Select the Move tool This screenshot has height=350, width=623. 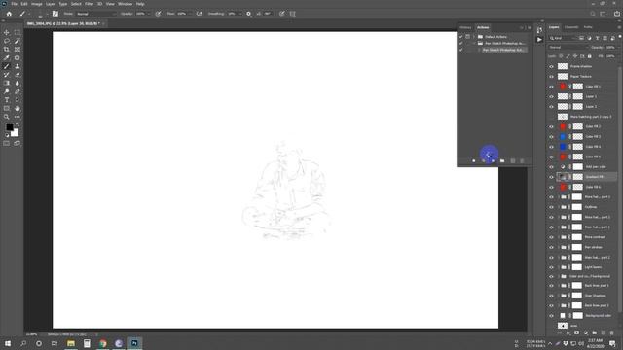7,32
